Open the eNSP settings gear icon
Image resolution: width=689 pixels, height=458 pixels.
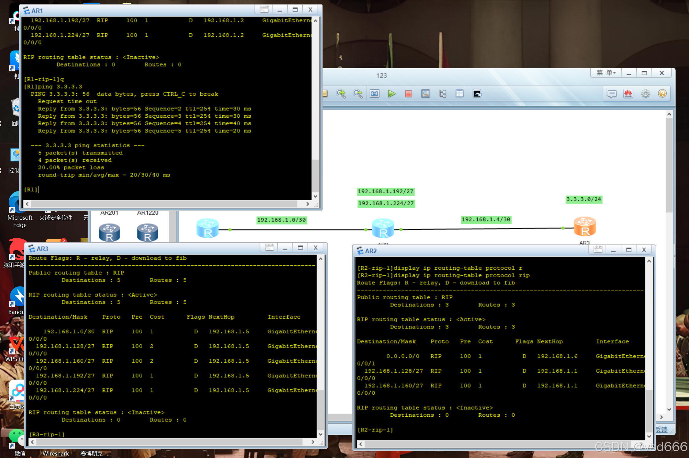point(645,93)
